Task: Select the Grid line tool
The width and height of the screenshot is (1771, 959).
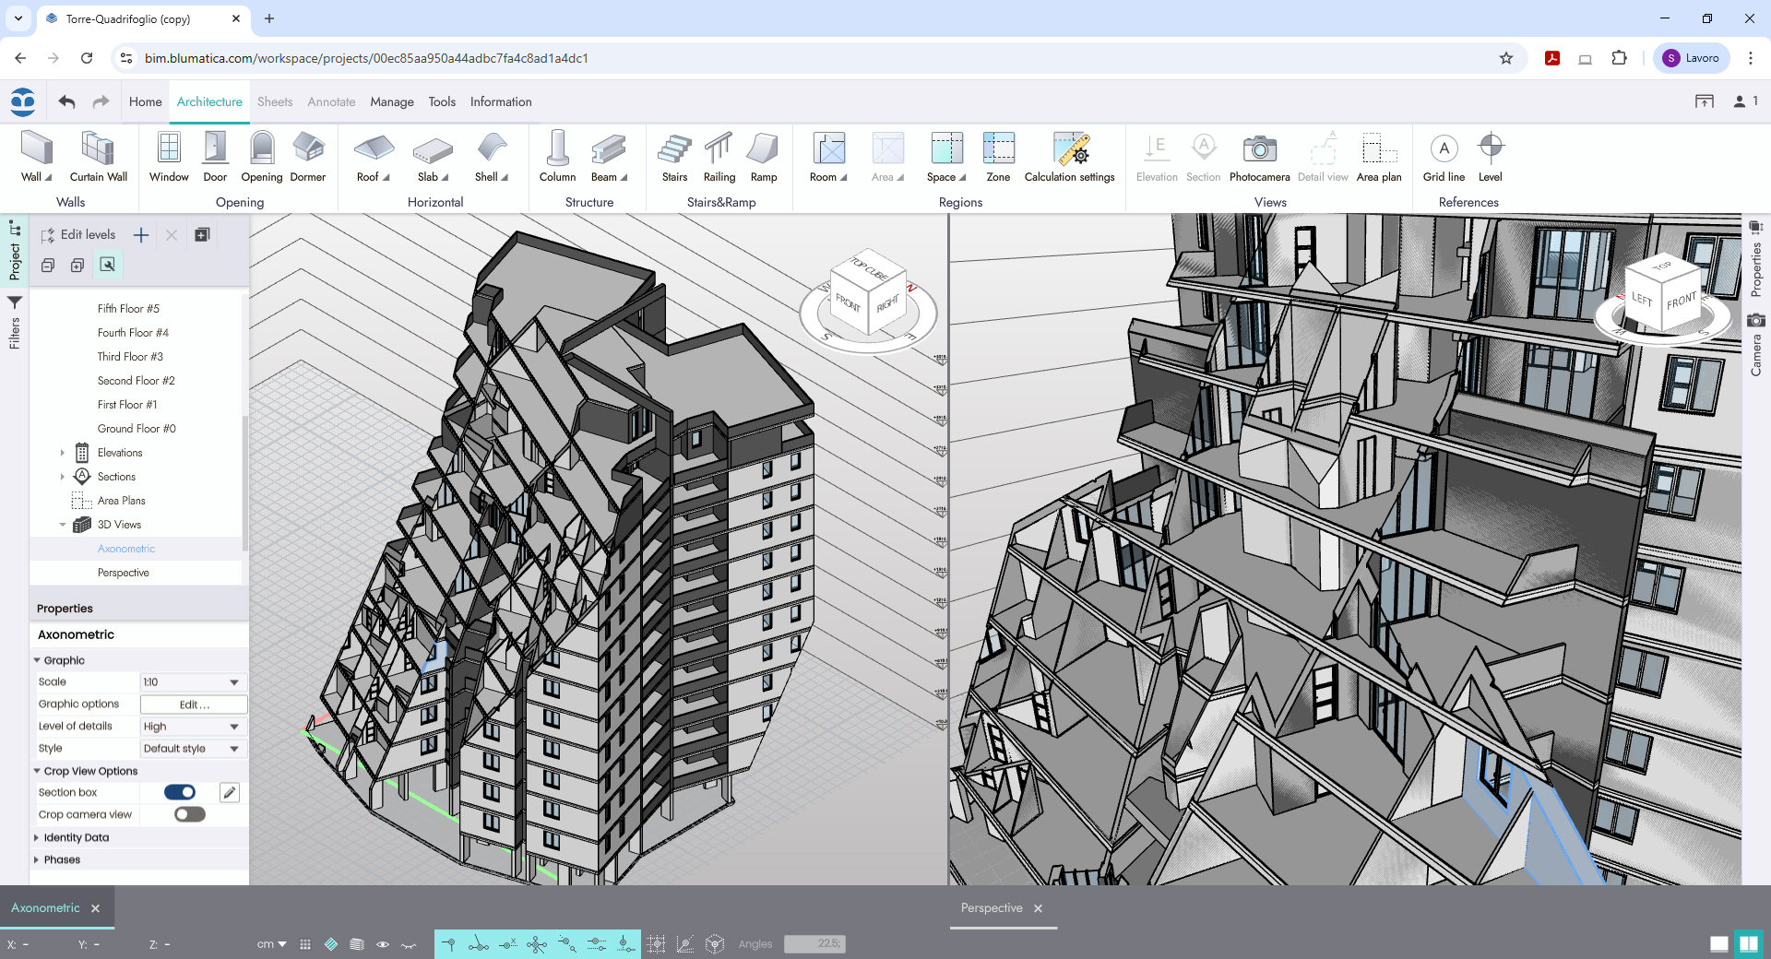Action: pos(1444,157)
